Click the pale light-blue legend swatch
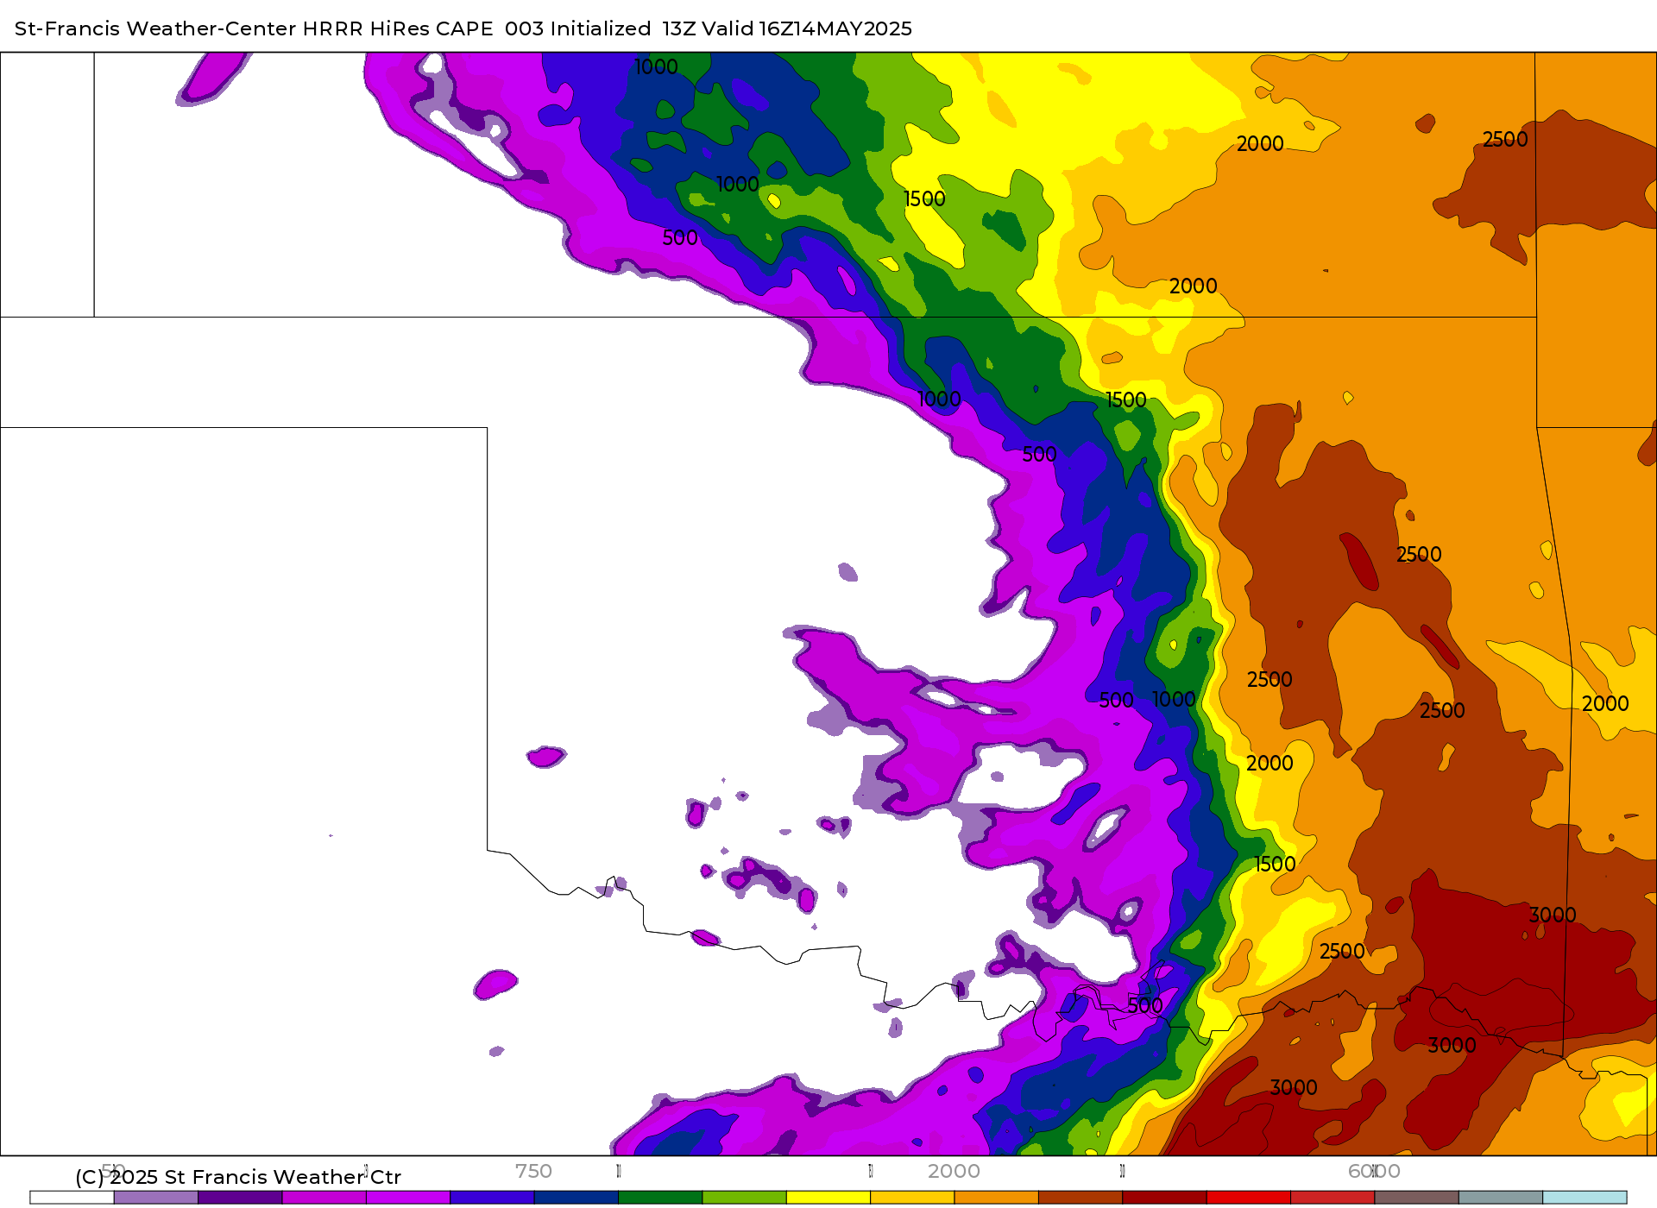The width and height of the screenshot is (1657, 1208). pos(1585,1197)
